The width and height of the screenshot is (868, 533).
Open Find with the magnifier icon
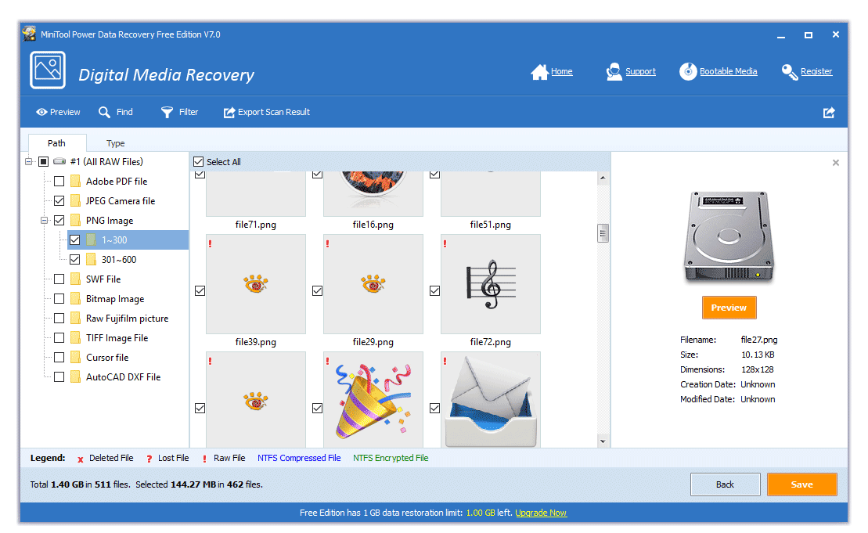coord(104,113)
